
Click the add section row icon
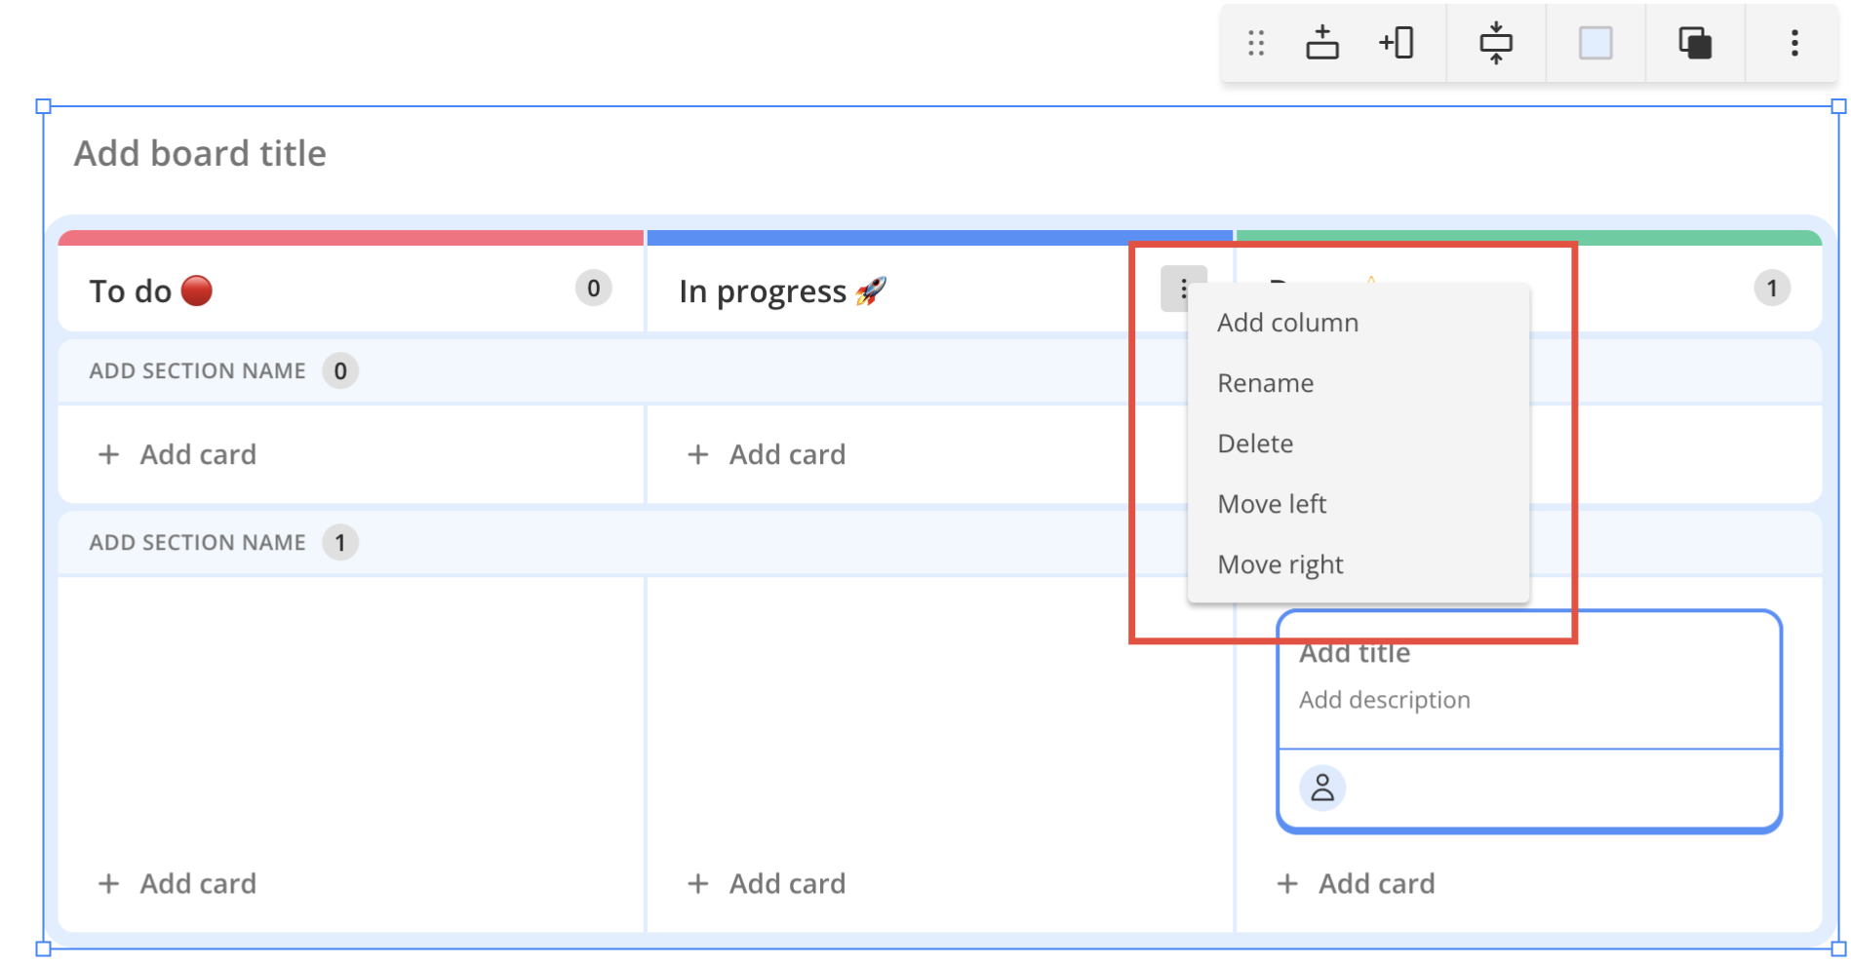(x=1322, y=43)
